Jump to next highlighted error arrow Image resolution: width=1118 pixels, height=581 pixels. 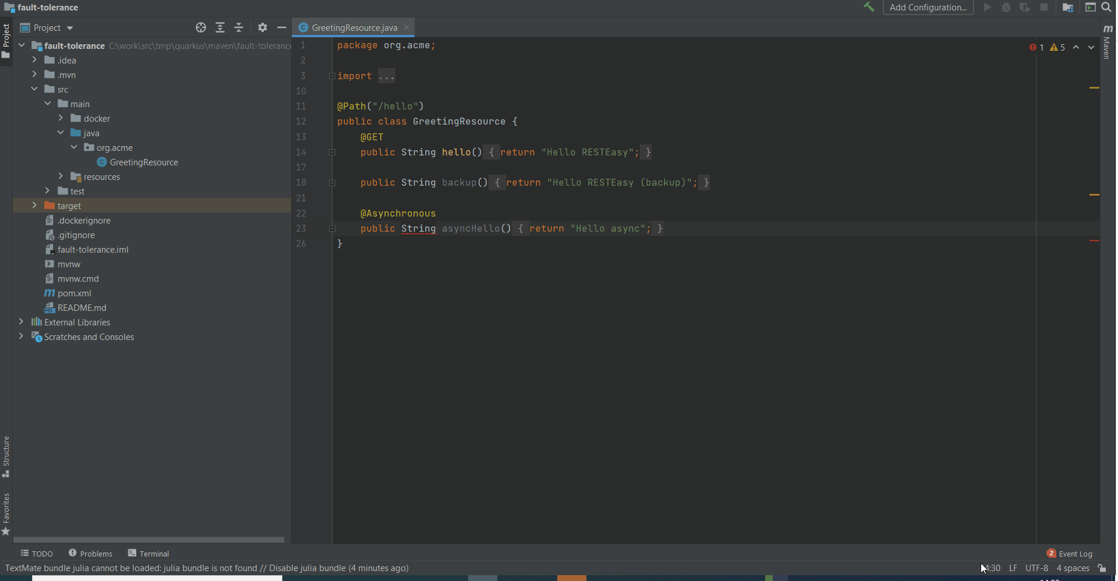(1091, 47)
